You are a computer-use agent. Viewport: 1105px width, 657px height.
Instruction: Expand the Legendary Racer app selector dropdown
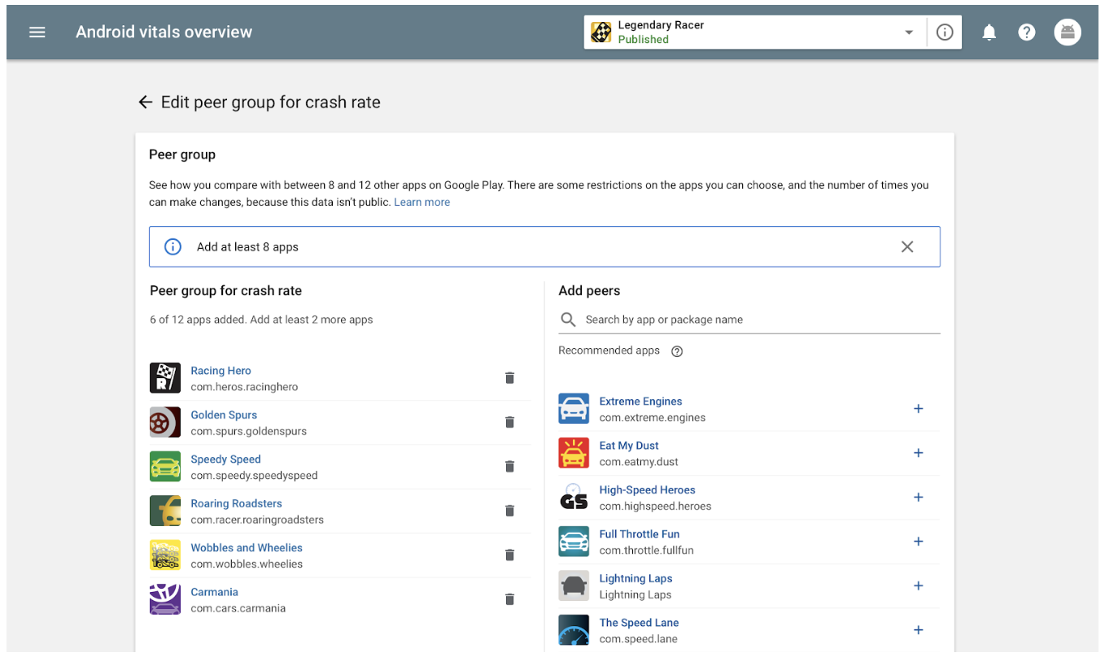(908, 33)
